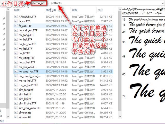Image resolution: width=165 pixels, height=124 pixels.
Task: Click the size value 3,957 KB
Action: (106, 67)
